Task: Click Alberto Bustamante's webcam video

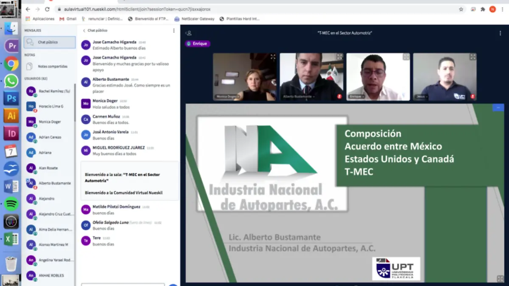Action: 311,77
